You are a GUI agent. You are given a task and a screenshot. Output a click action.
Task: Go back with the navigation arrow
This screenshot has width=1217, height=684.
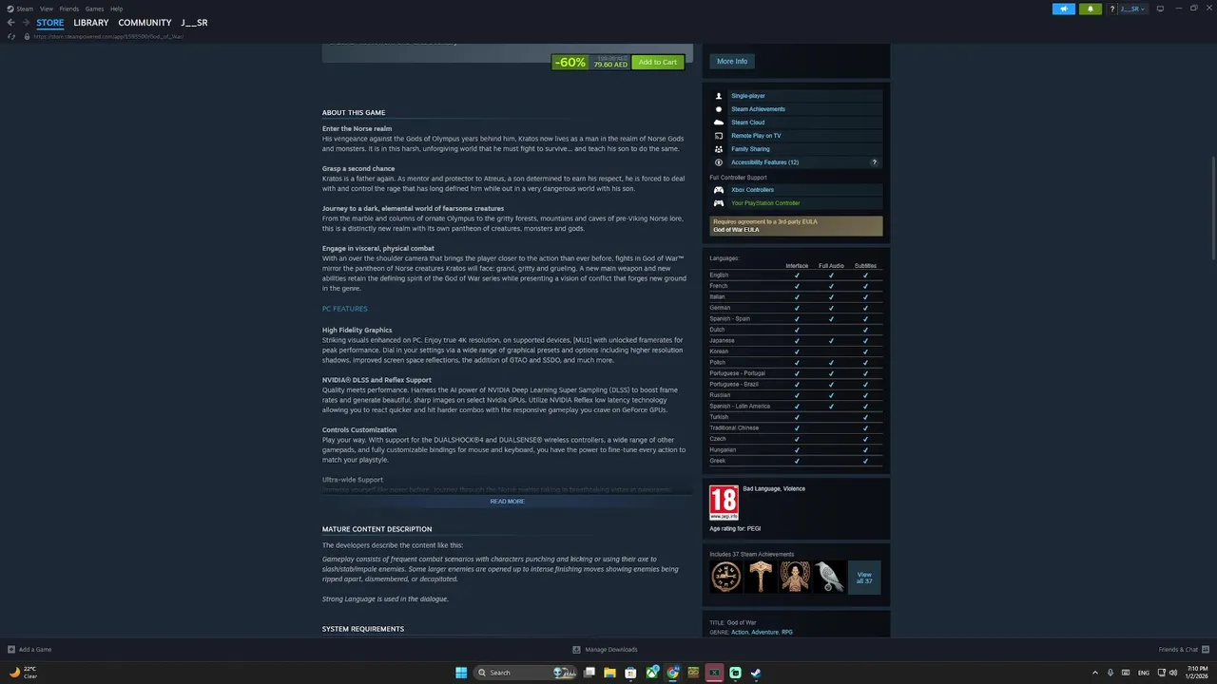[x=11, y=23]
